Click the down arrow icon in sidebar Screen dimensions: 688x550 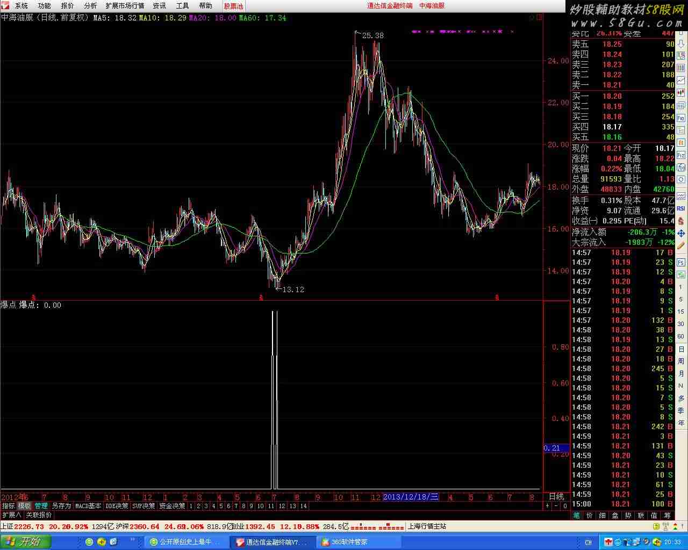681,43
